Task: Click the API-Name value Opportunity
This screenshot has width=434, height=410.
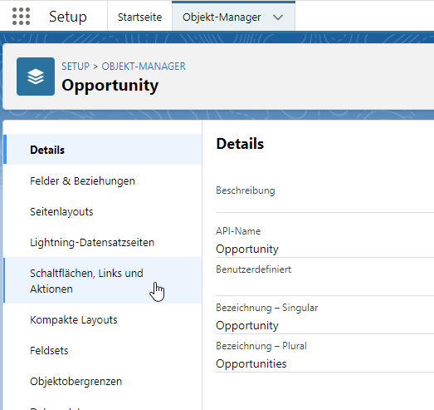Action: pos(247,249)
